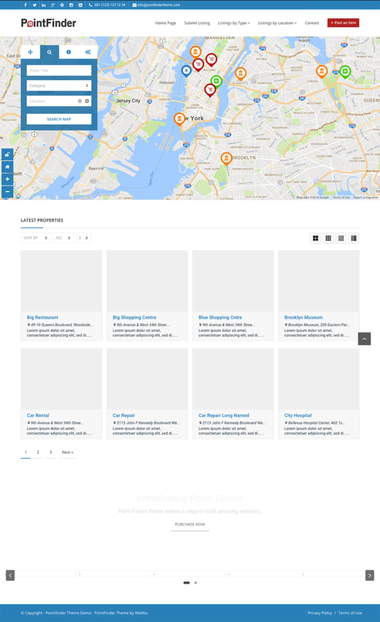Screen dimensions: 380x622
Task: Open the LinkedIn social icon
Action: click(x=44, y=5)
